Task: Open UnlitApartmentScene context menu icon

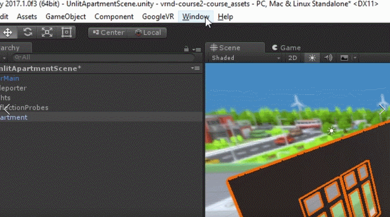Action: click(x=196, y=69)
